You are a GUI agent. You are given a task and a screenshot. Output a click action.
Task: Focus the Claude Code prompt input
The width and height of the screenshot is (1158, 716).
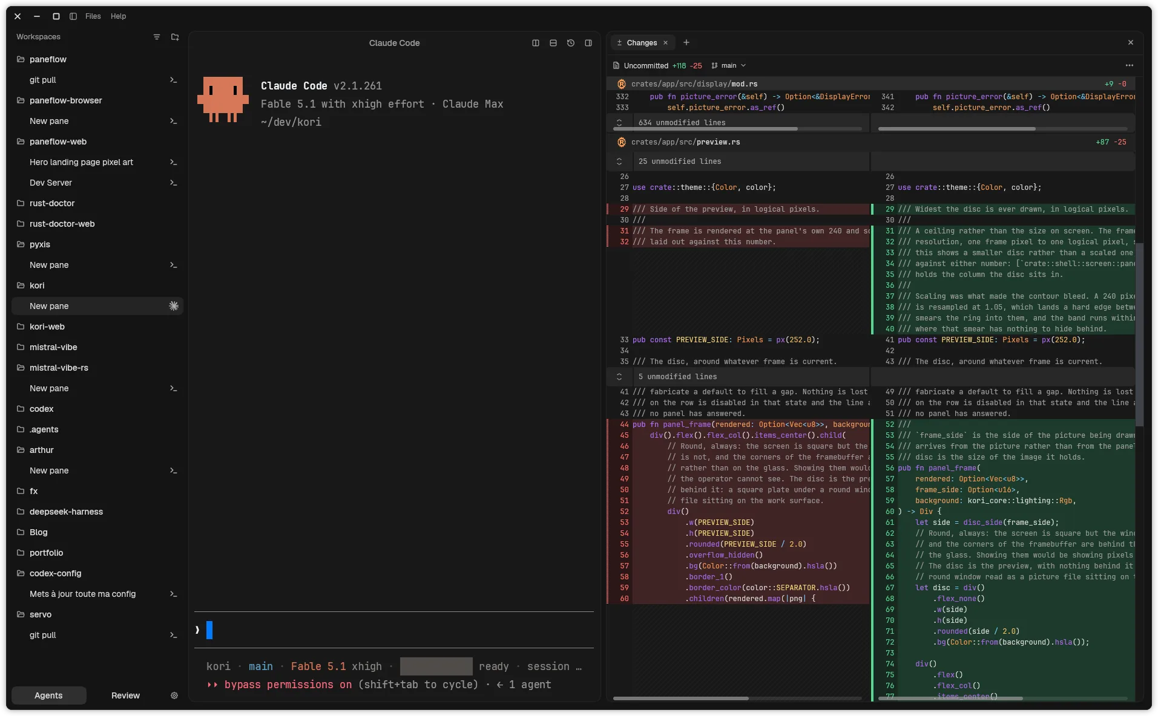click(x=393, y=630)
